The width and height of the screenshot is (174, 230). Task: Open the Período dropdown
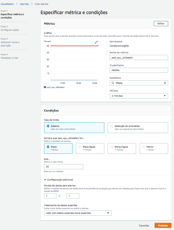click(139, 96)
